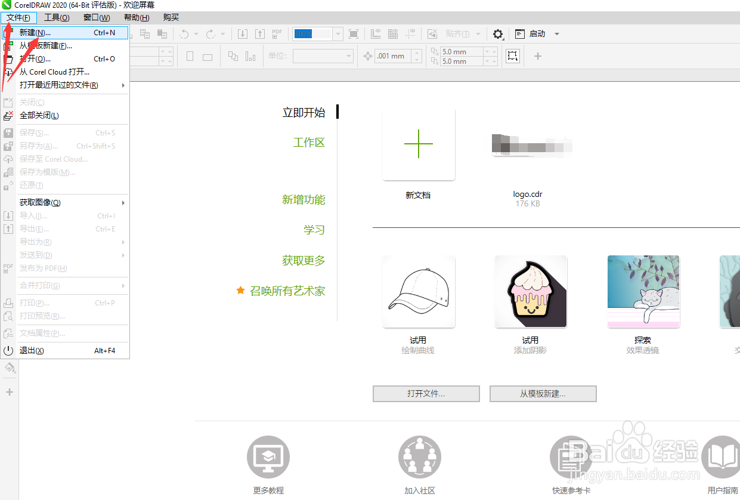Open the cupcake 添加阴影 tutorial thumbnail
This screenshot has height=500, width=740.
click(x=531, y=292)
